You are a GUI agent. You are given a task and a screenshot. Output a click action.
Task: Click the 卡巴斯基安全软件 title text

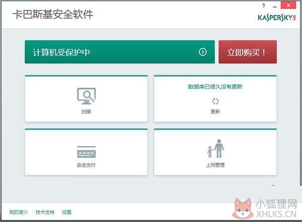[53, 15]
